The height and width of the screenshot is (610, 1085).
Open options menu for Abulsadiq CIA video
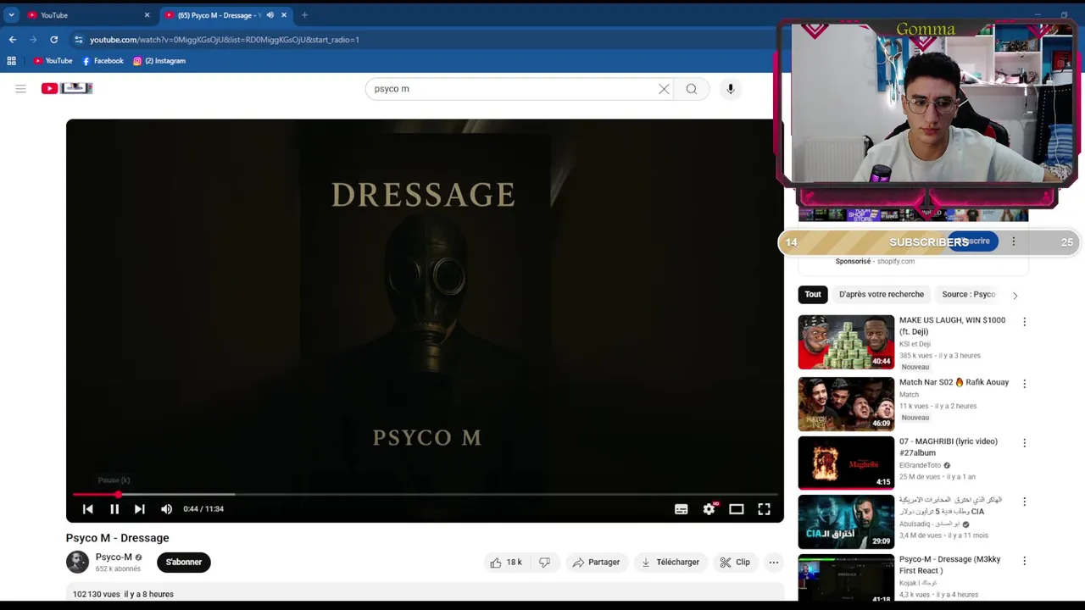1024,502
